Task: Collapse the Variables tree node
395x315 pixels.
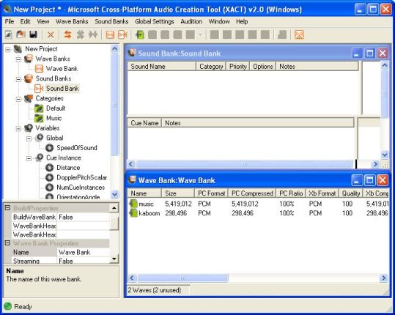Action: 18,129
